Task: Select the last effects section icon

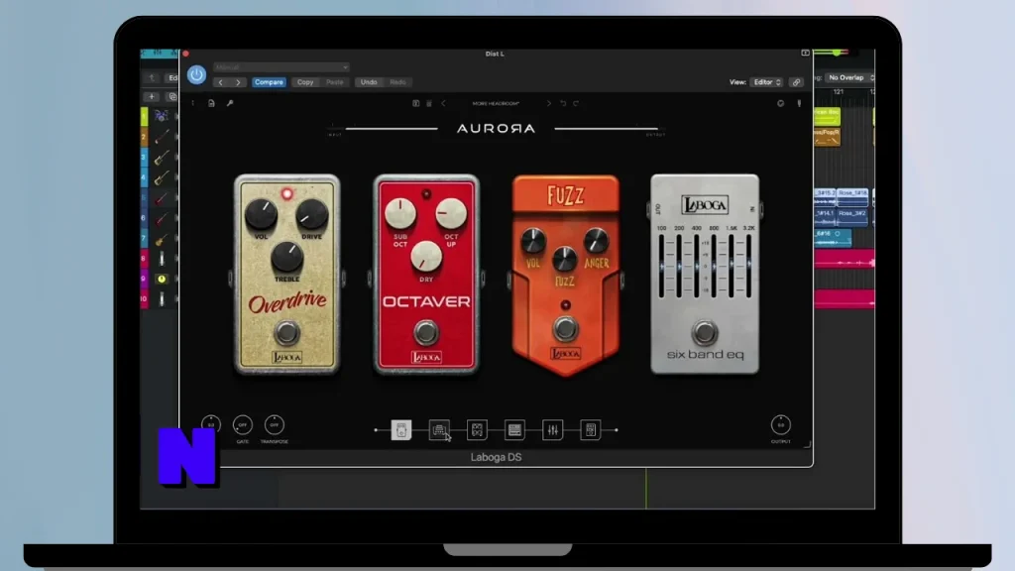Action: click(x=591, y=430)
